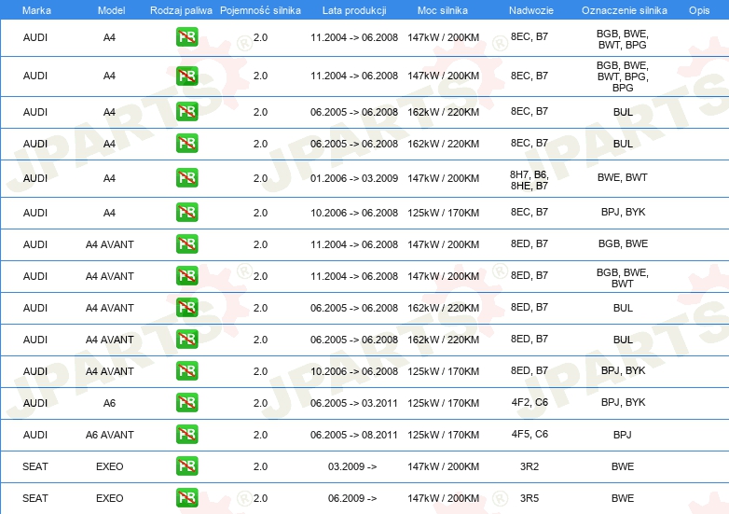Click fuel icon in the A6 AVANT row
This screenshot has height=514, width=729.
186,434
